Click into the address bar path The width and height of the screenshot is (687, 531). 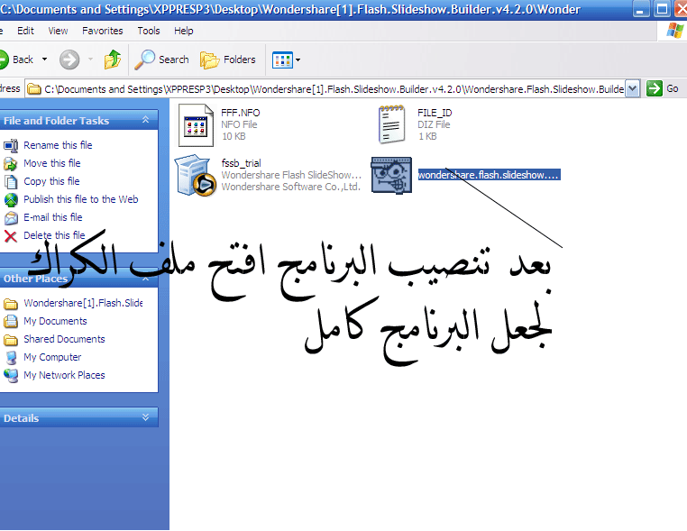(334, 89)
